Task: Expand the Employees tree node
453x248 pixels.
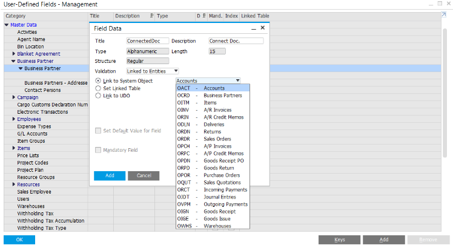Action: (14, 119)
